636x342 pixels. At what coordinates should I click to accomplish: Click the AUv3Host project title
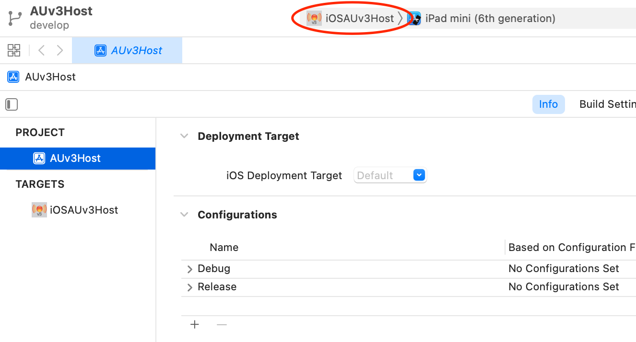[61, 11]
